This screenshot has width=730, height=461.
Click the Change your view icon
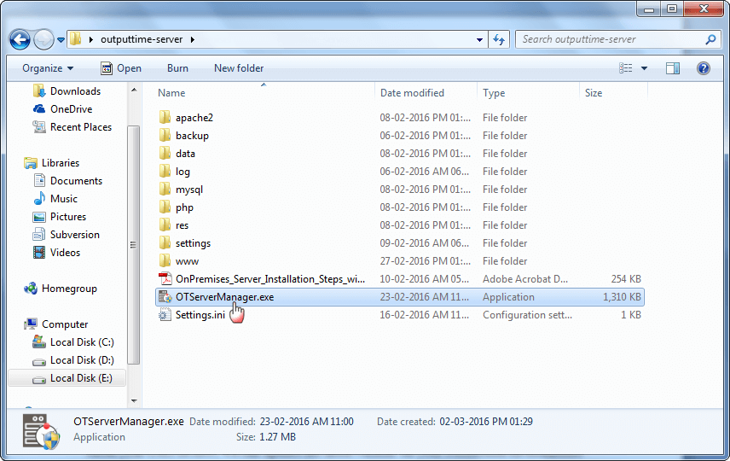[x=626, y=68]
